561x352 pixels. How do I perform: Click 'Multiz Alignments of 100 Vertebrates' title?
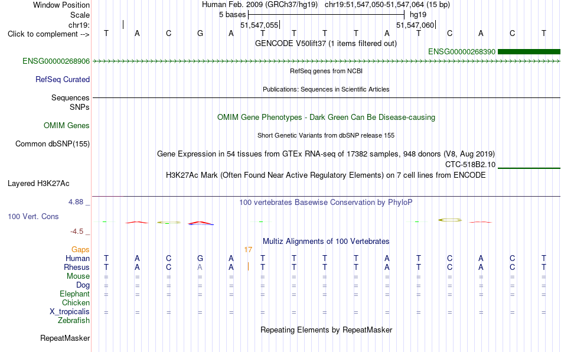[x=326, y=241]
